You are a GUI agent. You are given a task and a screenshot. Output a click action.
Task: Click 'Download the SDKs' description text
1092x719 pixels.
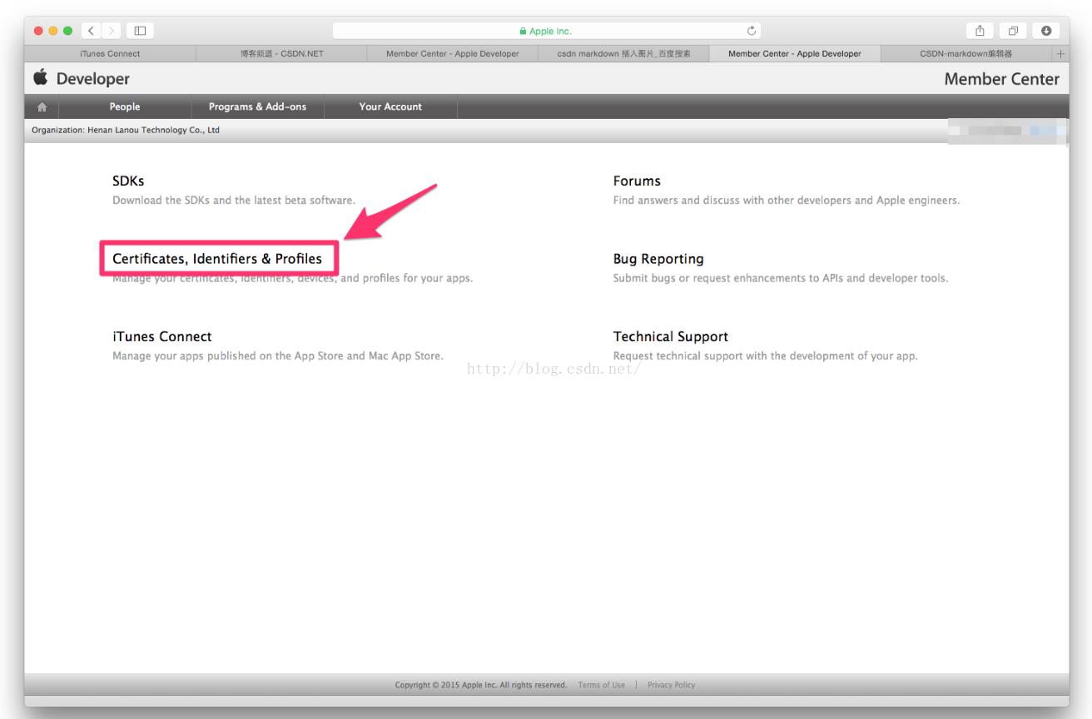[234, 201]
